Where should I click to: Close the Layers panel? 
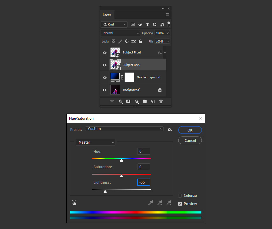coord(169,8)
